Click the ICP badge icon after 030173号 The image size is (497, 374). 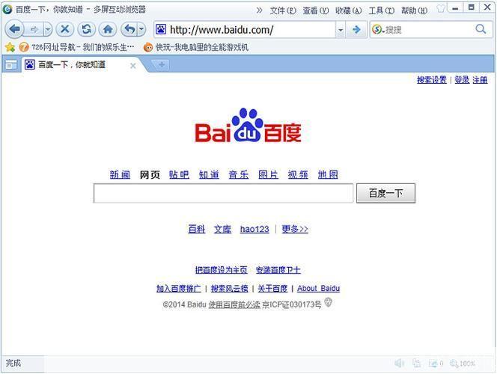(x=329, y=302)
